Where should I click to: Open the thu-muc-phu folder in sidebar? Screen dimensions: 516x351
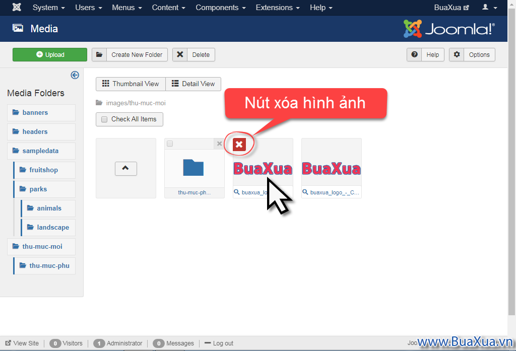[44, 265]
